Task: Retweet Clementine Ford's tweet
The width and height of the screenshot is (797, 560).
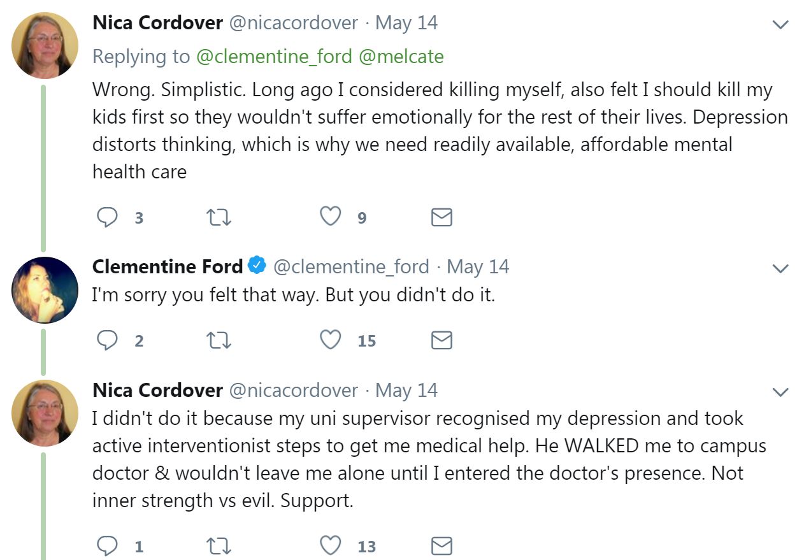Action: [219, 341]
